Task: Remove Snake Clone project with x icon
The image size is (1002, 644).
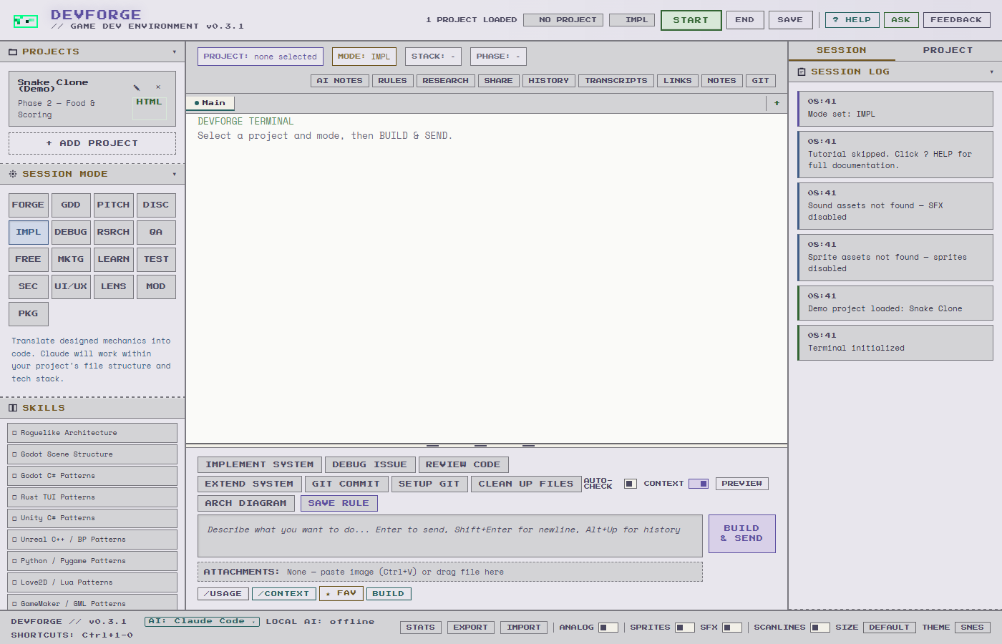Action: pyautogui.click(x=158, y=87)
